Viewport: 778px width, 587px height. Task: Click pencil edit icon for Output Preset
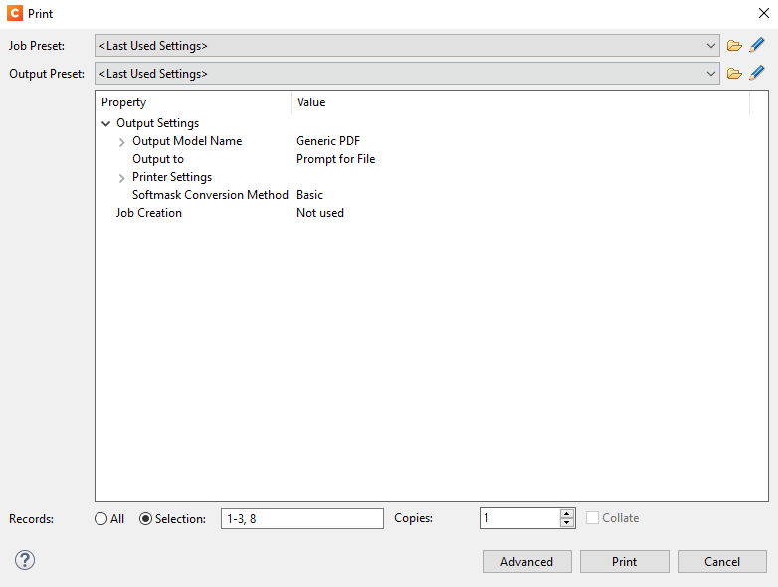pyautogui.click(x=757, y=73)
